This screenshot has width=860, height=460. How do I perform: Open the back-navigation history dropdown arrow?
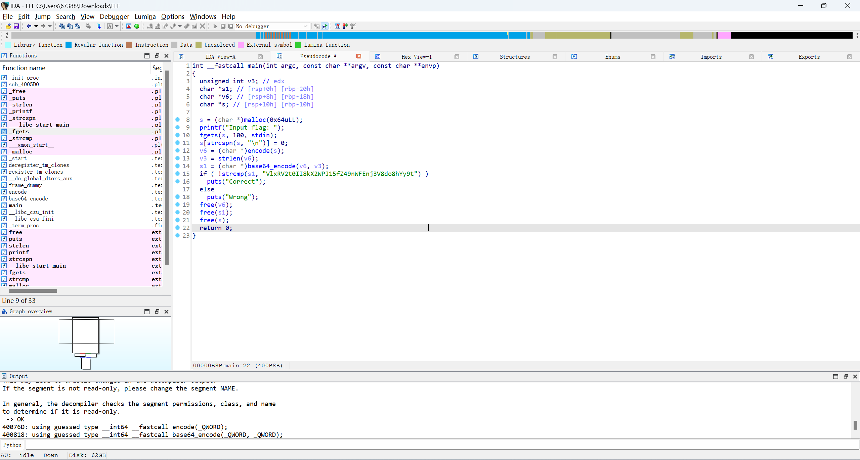coord(36,26)
